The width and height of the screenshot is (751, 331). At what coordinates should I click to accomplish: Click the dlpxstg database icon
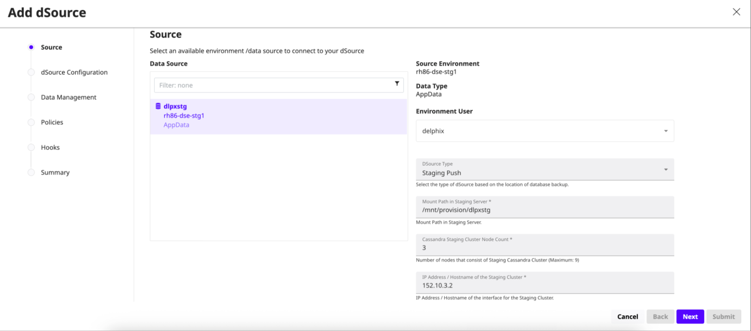coord(158,106)
